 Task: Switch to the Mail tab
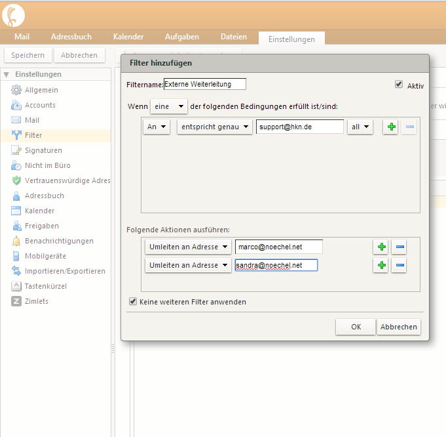point(22,37)
